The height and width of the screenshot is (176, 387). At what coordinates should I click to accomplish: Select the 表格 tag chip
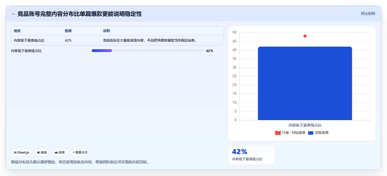click(x=42, y=152)
